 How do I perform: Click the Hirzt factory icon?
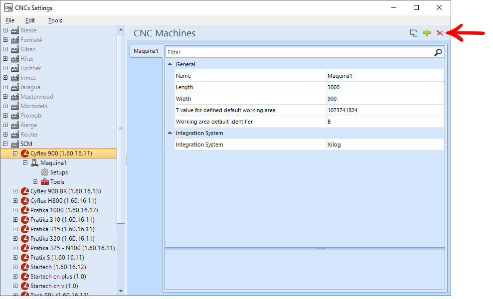click(x=15, y=59)
